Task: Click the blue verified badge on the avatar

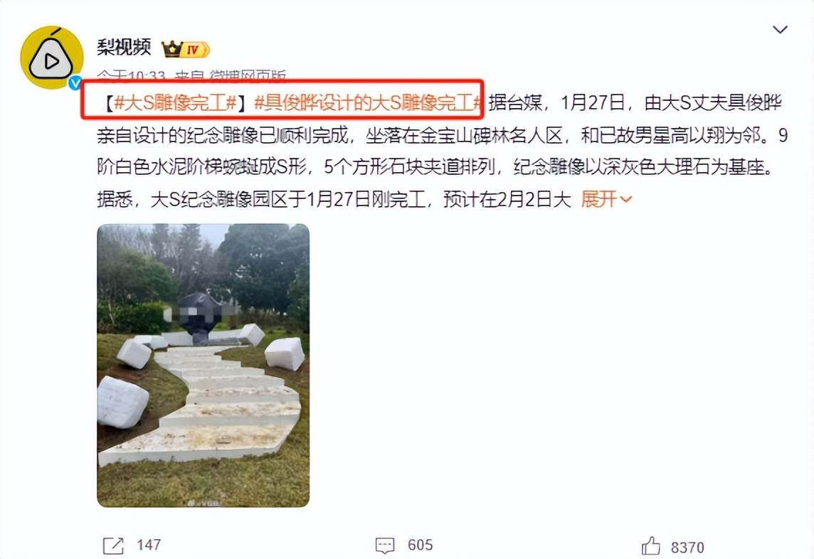Action: 75,82
